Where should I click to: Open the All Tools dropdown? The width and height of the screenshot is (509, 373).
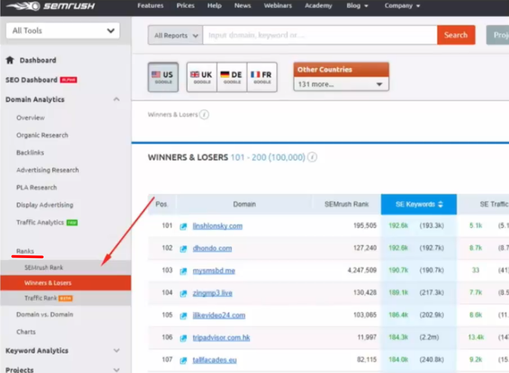[63, 31]
